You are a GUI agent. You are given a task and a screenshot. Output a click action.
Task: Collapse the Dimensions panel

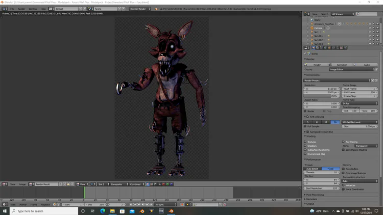point(312,75)
